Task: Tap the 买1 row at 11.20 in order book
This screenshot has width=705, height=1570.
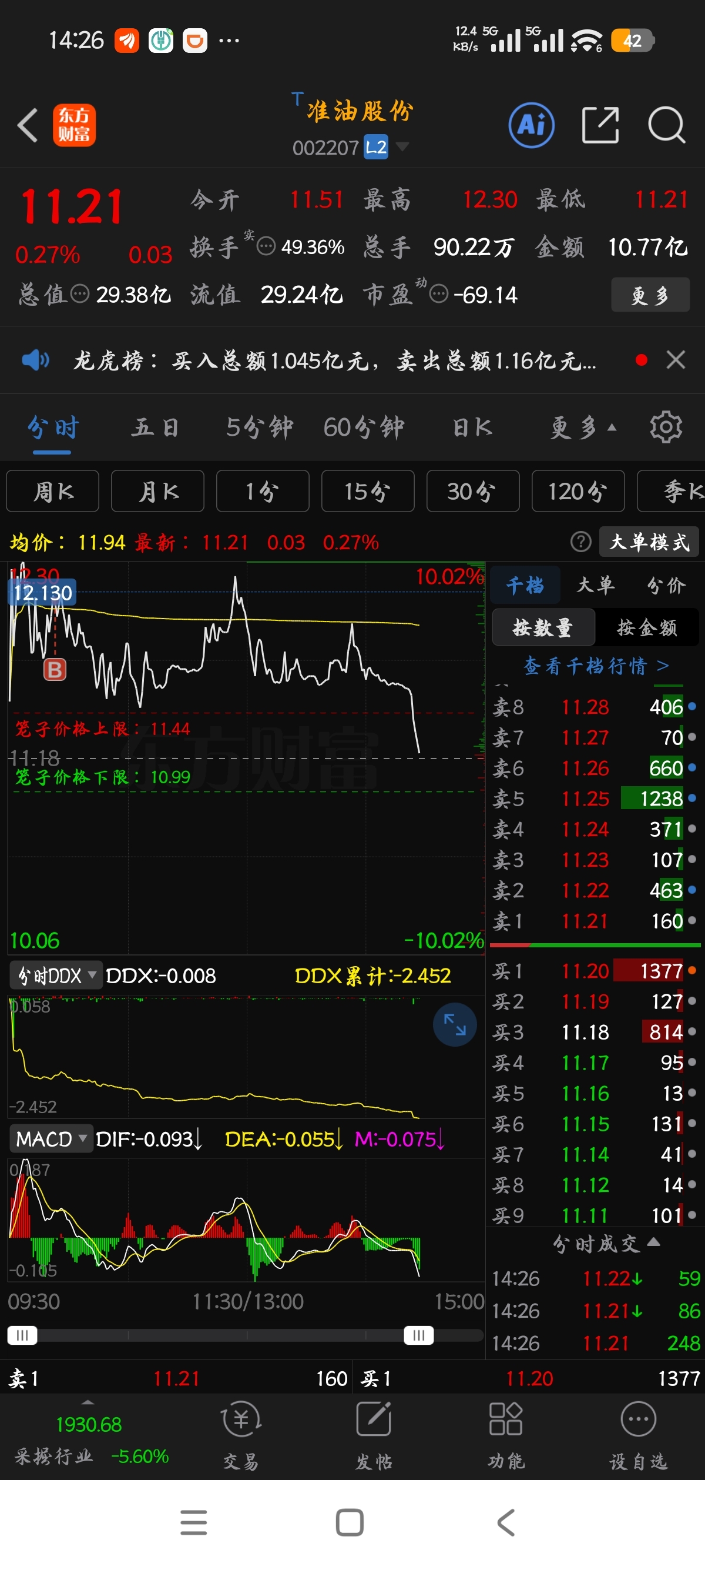Action: [x=595, y=971]
